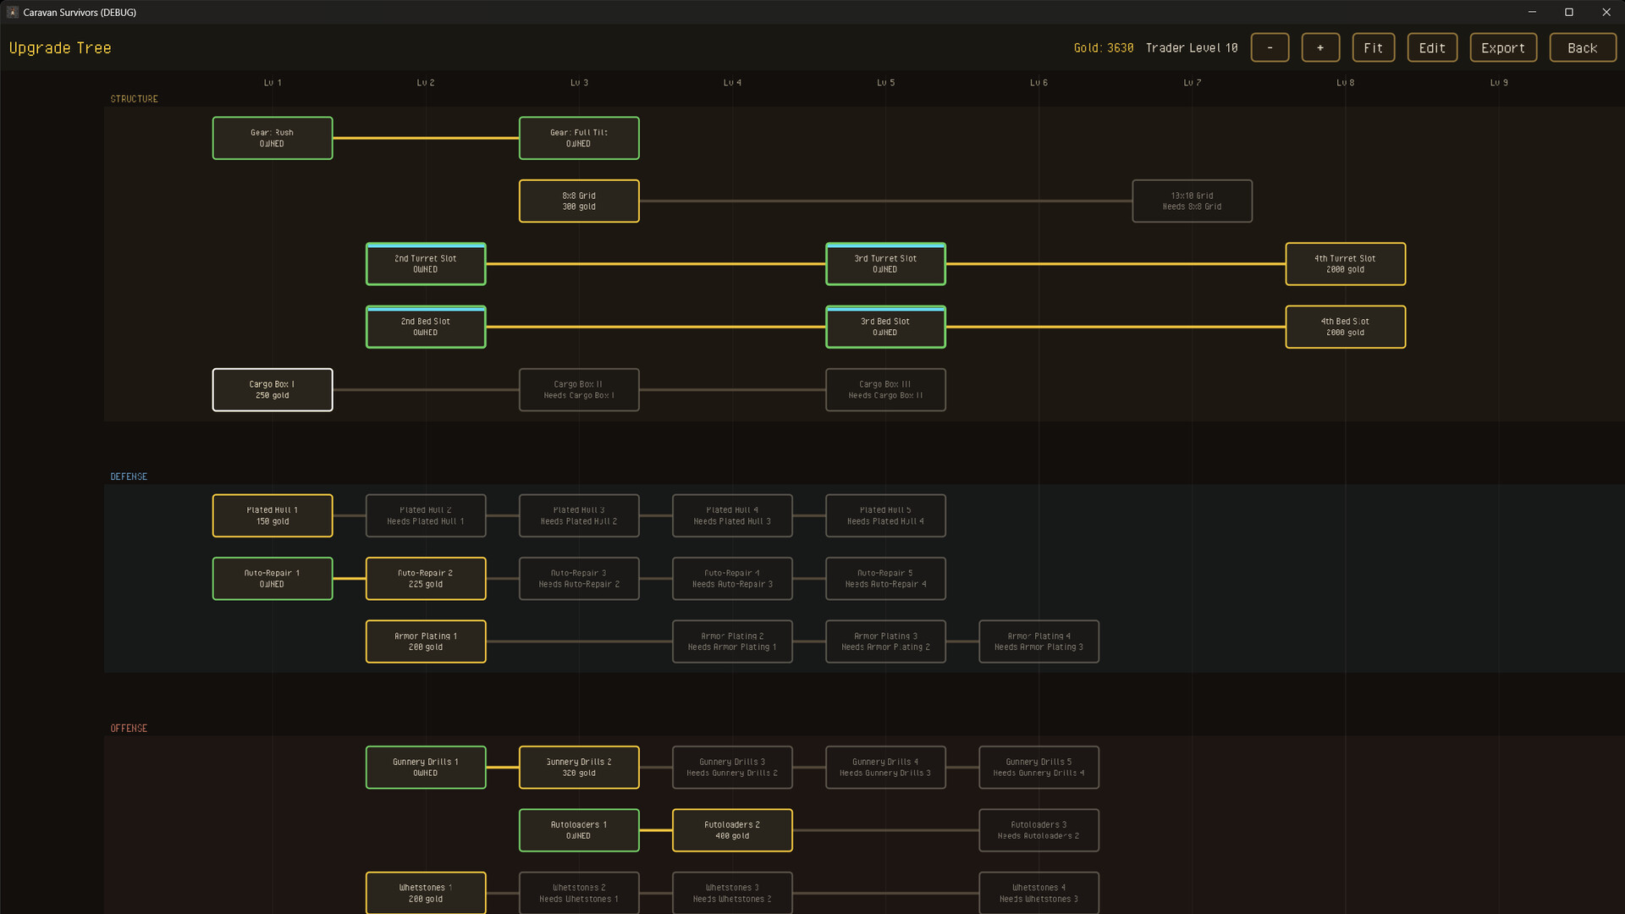Click the zoom in plus button
The height and width of the screenshot is (914, 1625).
1320,47
